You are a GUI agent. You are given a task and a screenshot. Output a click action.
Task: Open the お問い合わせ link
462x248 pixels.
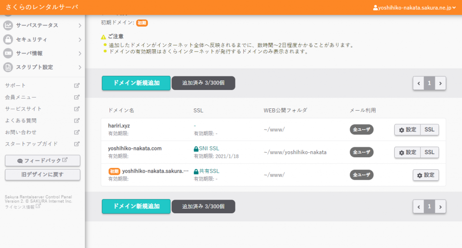click(x=21, y=132)
